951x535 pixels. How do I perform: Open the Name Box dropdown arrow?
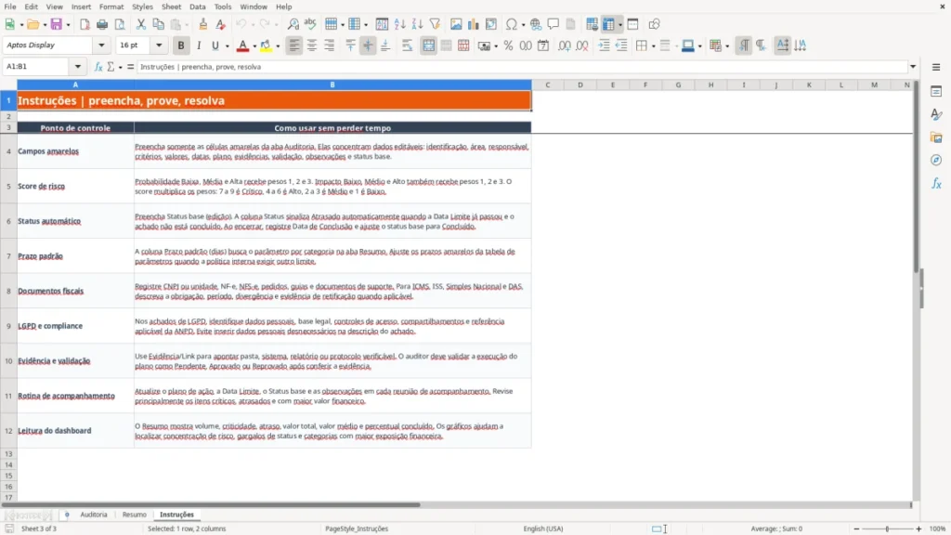78,67
